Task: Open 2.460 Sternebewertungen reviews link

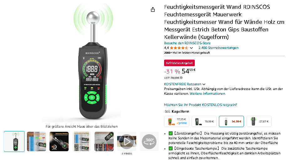Action: click(x=218, y=48)
